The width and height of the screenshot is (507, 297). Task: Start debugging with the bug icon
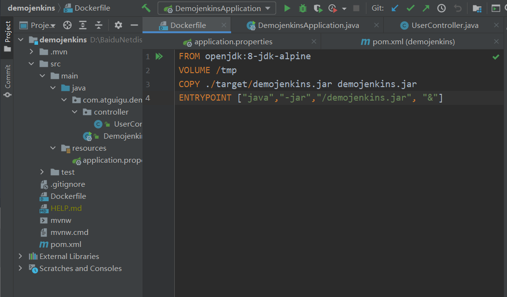click(303, 8)
